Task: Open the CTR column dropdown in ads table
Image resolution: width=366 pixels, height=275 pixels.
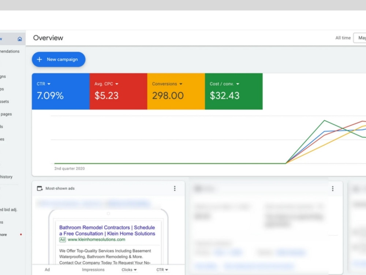Action: (162, 269)
